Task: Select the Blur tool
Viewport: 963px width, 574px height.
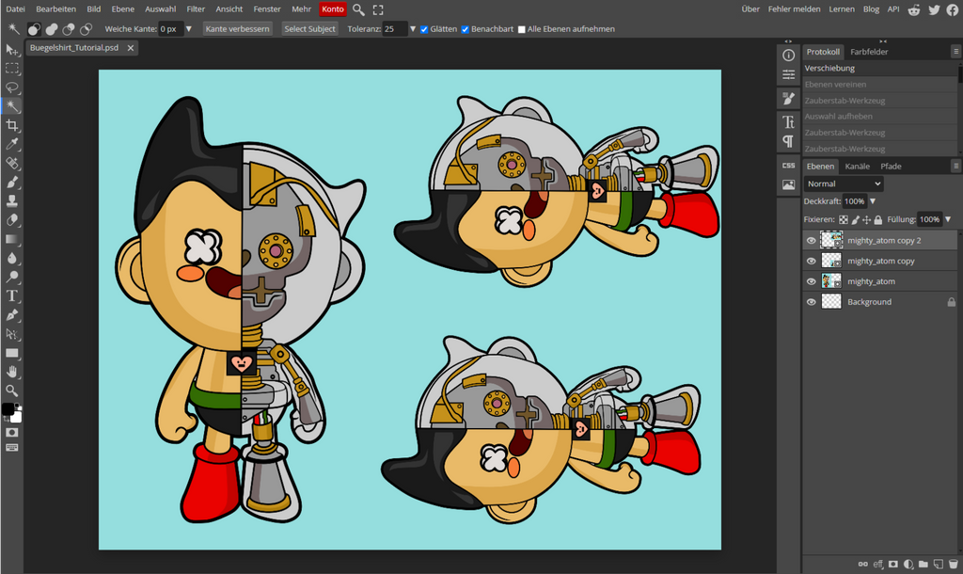Action: click(11, 258)
